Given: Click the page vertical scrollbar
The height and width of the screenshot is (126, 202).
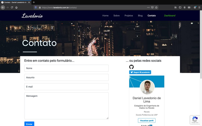Looking at the screenshot, I should (x=201, y=45).
